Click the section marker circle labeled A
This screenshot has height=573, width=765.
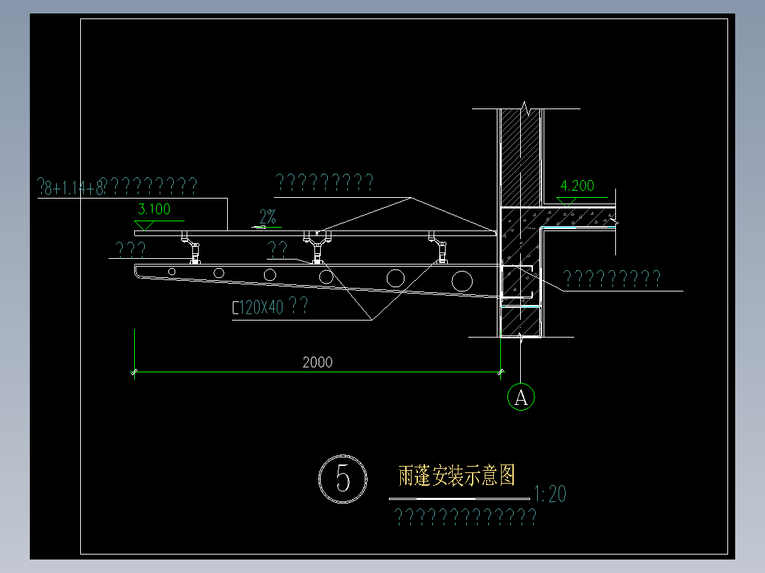pos(522,397)
